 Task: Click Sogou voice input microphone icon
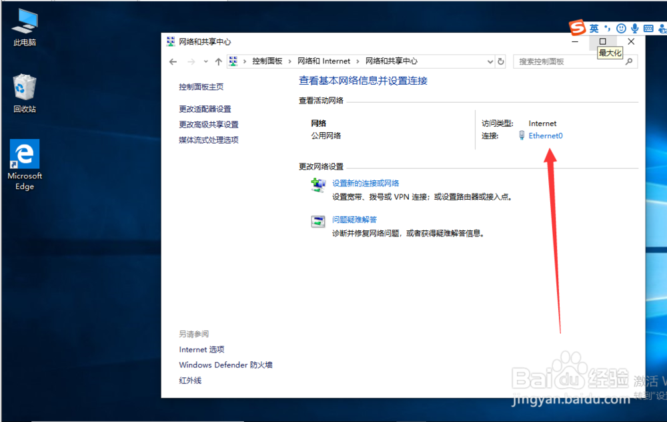pos(635,29)
